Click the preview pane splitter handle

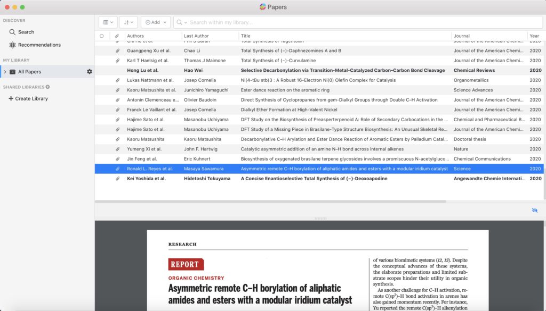(x=320, y=218)
